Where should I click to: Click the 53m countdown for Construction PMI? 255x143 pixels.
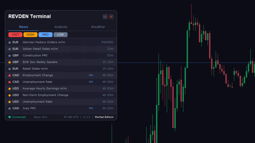[x=110, y=56]
